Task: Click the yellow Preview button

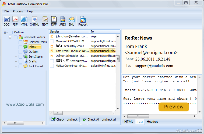Action: pyautogui.click(x=174, y=107)
